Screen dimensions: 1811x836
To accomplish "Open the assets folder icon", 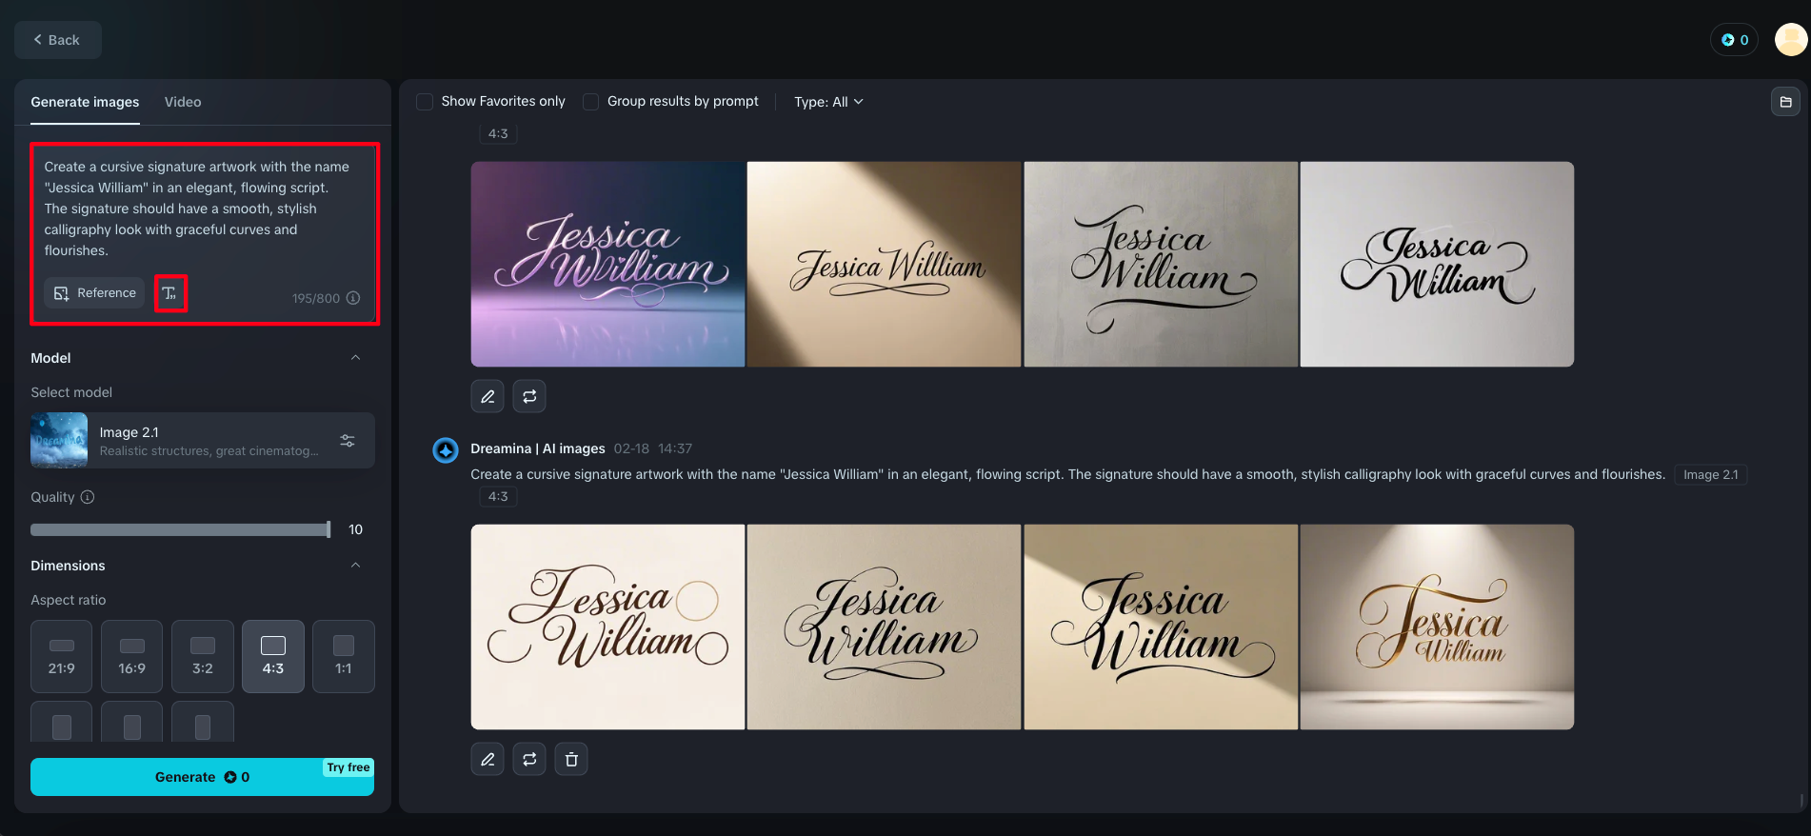I will pyautogui.click(x=1785, y=102).
